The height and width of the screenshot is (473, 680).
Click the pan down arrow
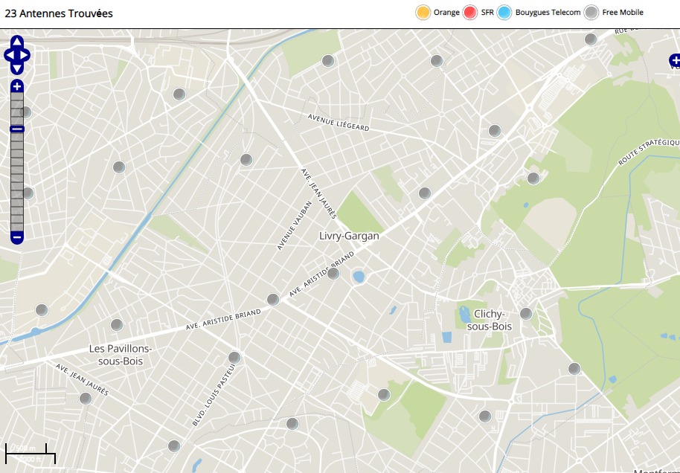tap(17, 68)
